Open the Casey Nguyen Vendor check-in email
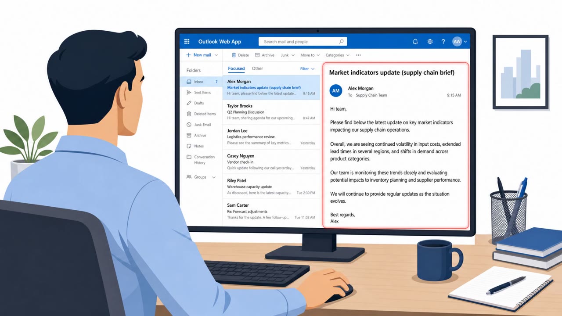 271,162
